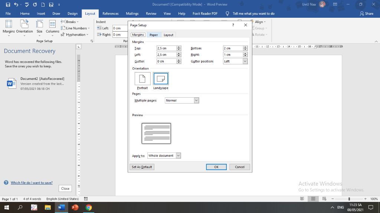This screenshot has width=380, height=213.
Task: Collapse the ribbon with the chevron
Action: [376, 41]
